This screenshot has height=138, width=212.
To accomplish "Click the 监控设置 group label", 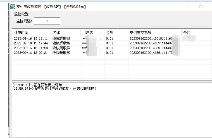I will click(21, 14).
